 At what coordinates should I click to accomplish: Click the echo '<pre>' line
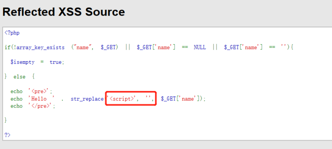[x=31, y=92]
